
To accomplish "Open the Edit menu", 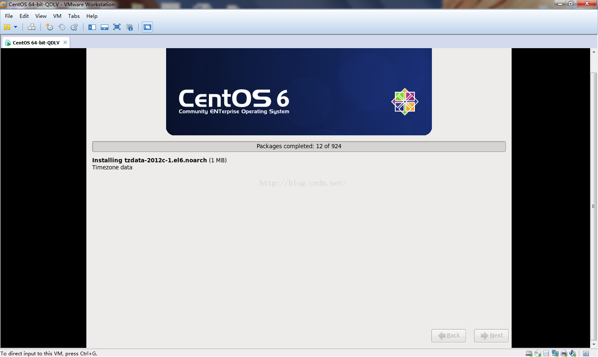I will [x=24, y=16].
